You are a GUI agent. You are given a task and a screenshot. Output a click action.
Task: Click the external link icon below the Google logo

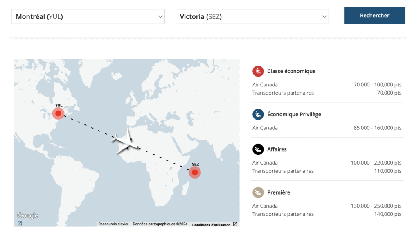[x=20, y=224]
